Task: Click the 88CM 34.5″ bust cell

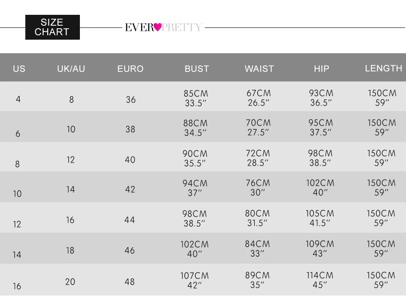Action: coord(195,128)
